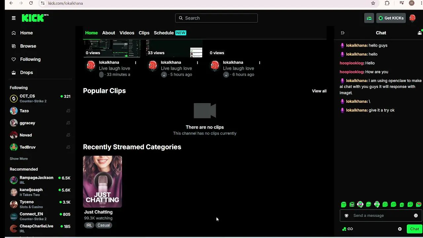Open CCT_CS followed channel
Viewport: 423px width, 238px height.
(40, 99)
